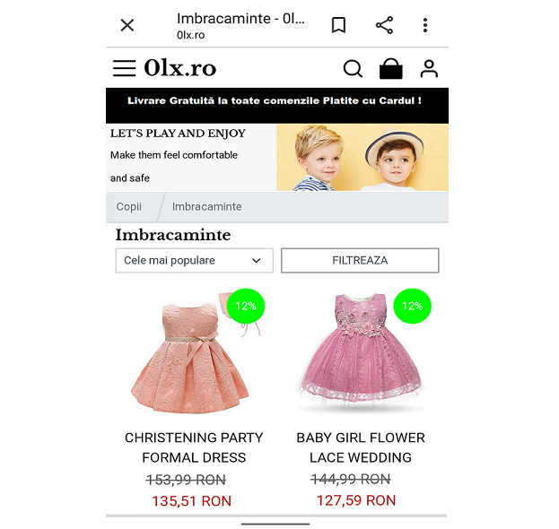This screenshot has height=529, width=559.
Task: Click the sort dropdown chevron arrow
Action: click(257, 260)
